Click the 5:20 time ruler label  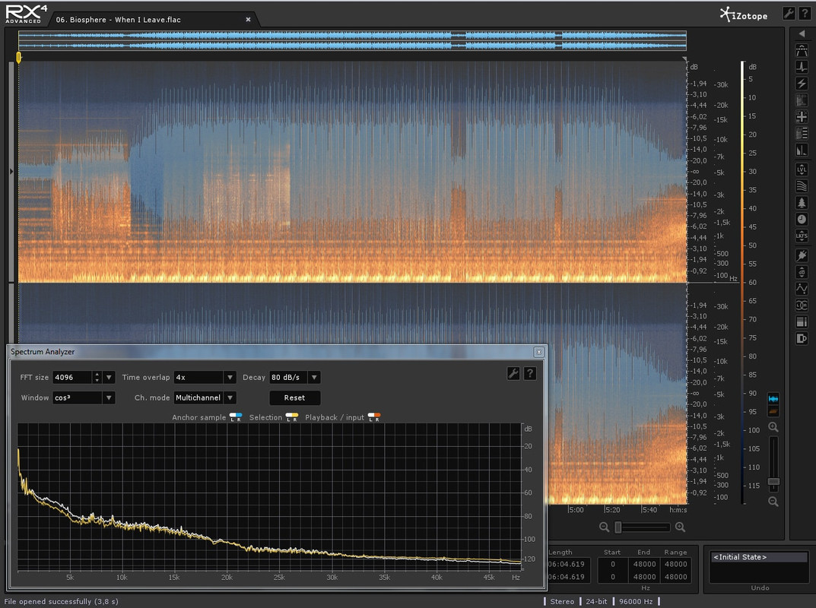click(613, 510)
